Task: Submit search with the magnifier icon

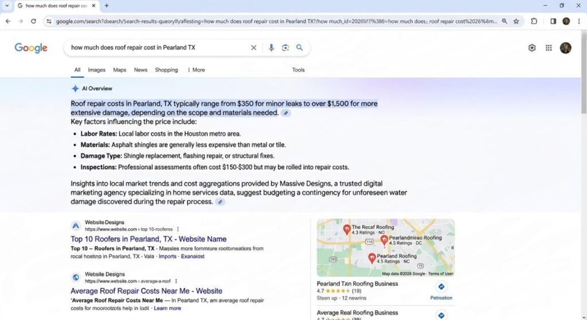Action: point(299,48)
